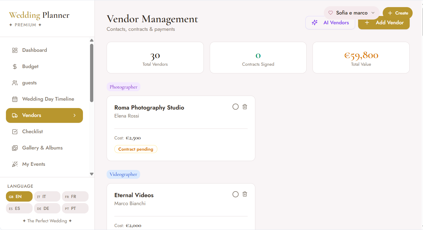Click the Budget dollar icon
The width and height of the screenshot is (423, 230).
pos(15,67)
